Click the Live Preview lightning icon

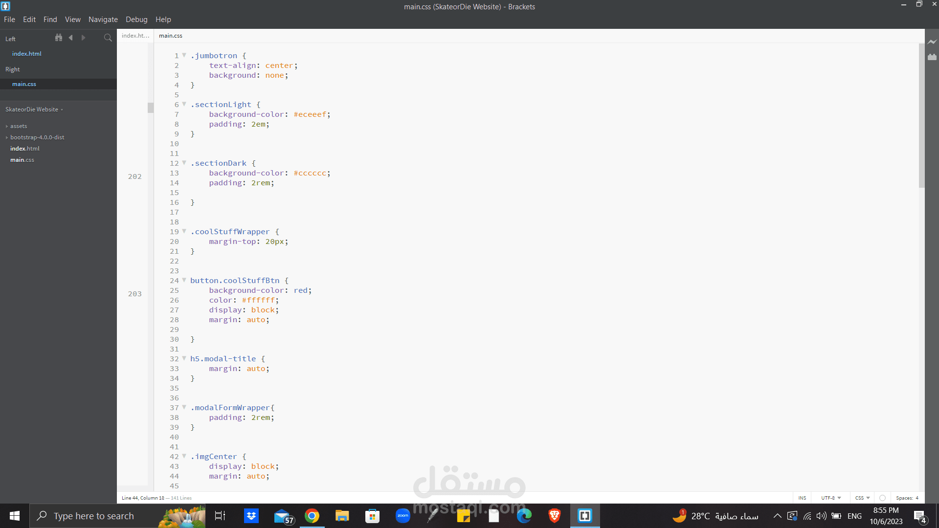coord(932,42)
